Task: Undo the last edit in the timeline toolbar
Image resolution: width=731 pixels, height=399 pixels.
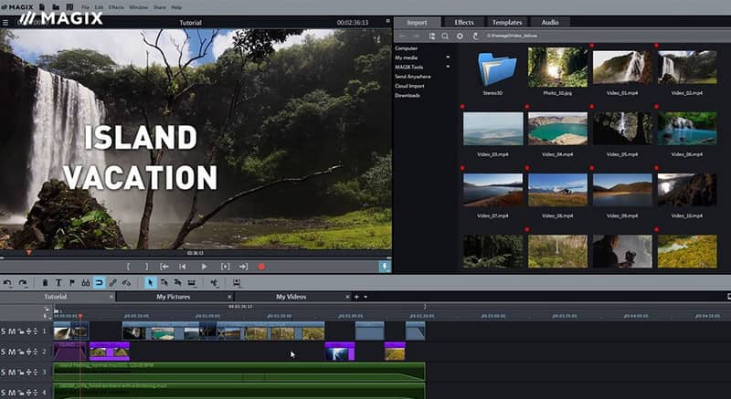Action: click(7, 283)
